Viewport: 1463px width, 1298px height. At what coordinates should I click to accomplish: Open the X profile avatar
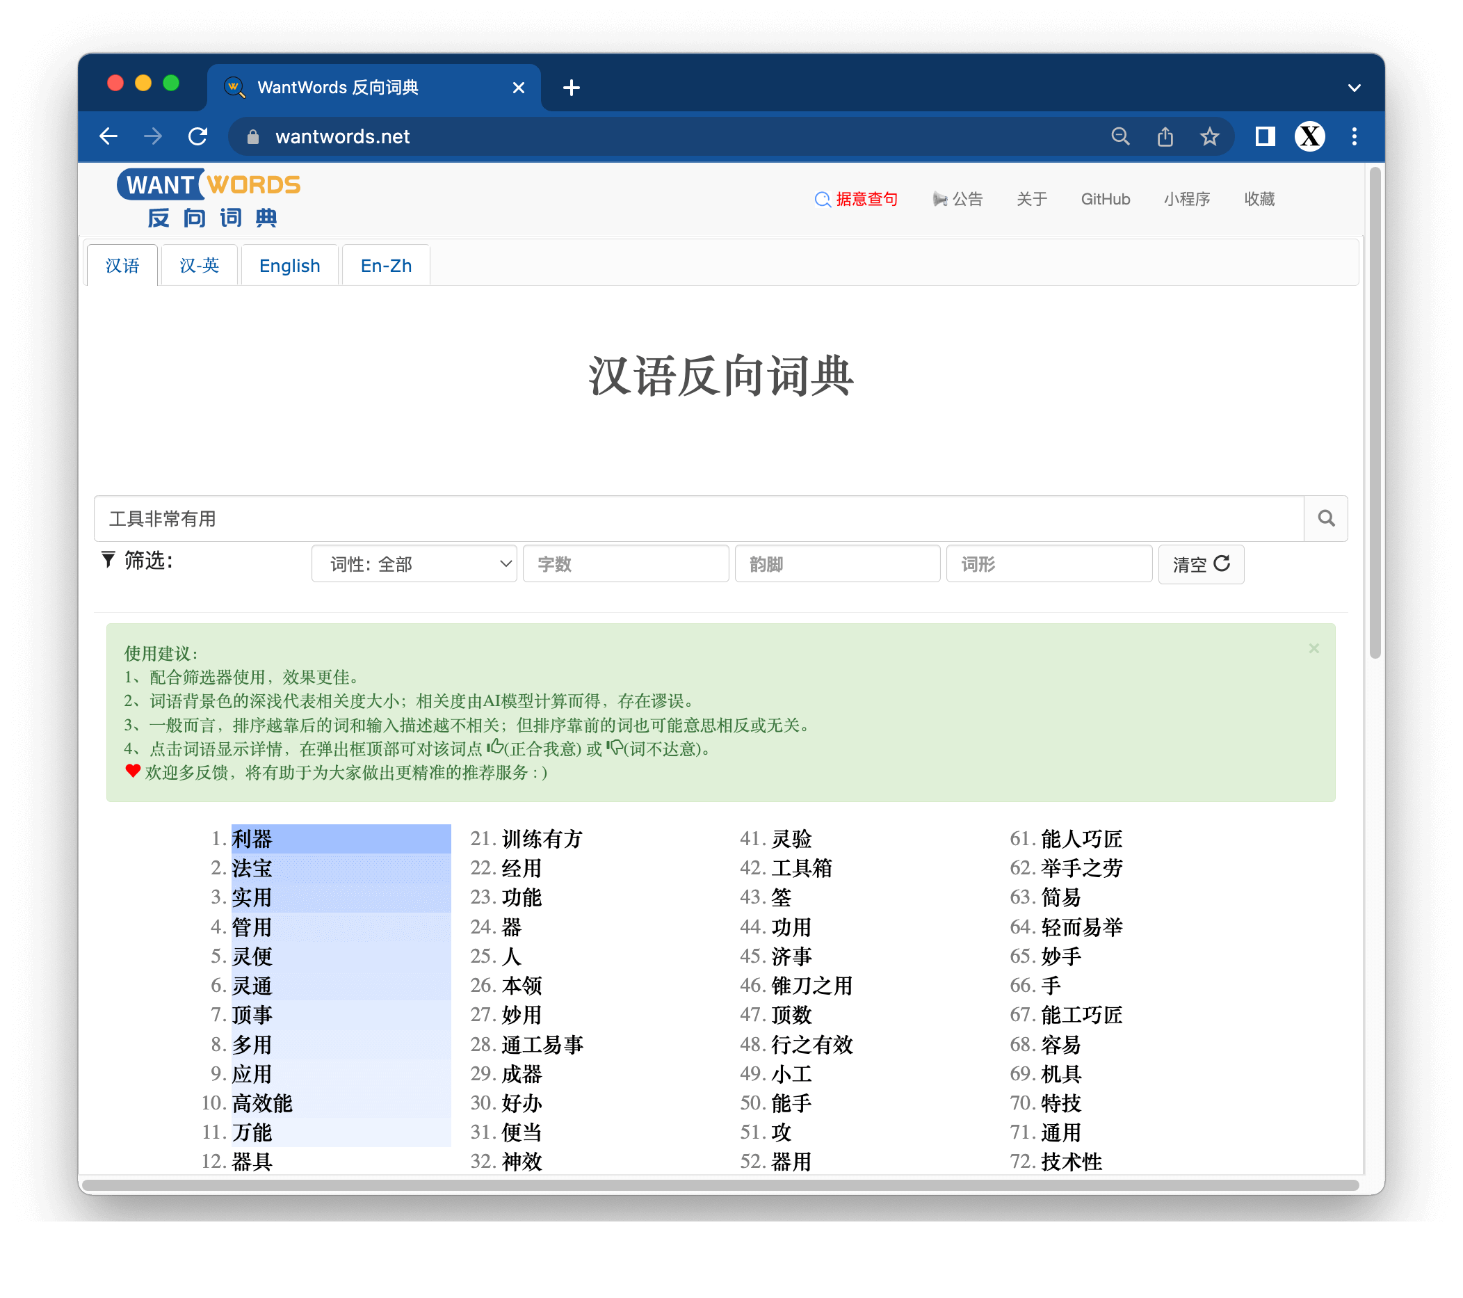(x=1310, y=137)
